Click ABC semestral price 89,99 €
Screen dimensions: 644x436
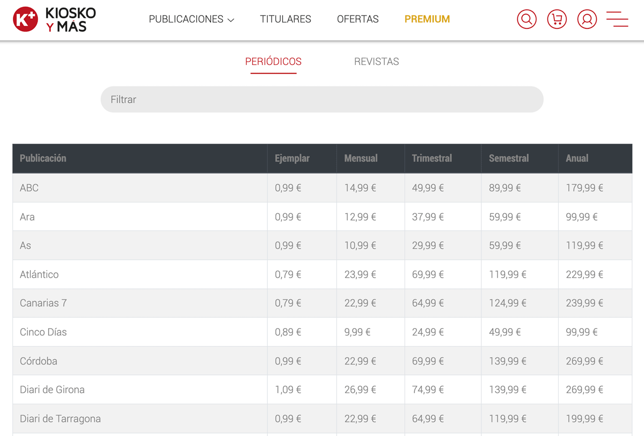tap(505, 188)
